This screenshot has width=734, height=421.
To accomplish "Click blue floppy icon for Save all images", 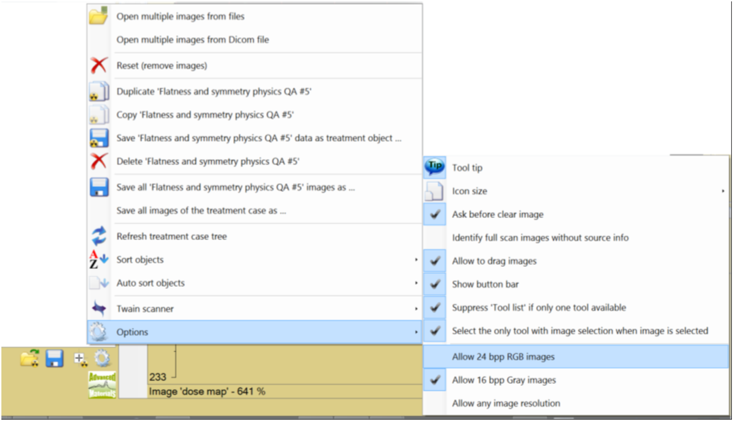I will point(99,187).
